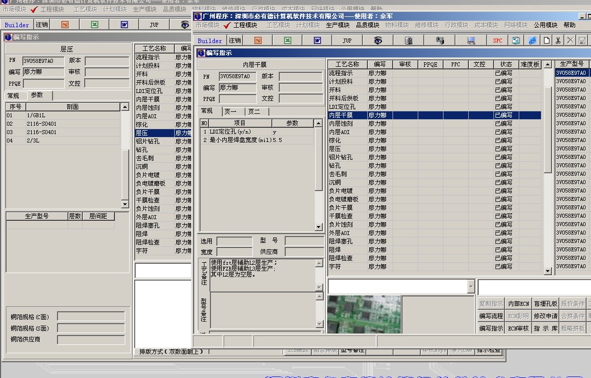Click the 供应商 input field
The image size is (591, 378).
click(x=304, y=252)
